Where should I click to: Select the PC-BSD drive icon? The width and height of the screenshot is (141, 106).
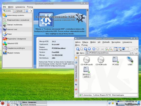pyautogui.click(x=116, y=61)
